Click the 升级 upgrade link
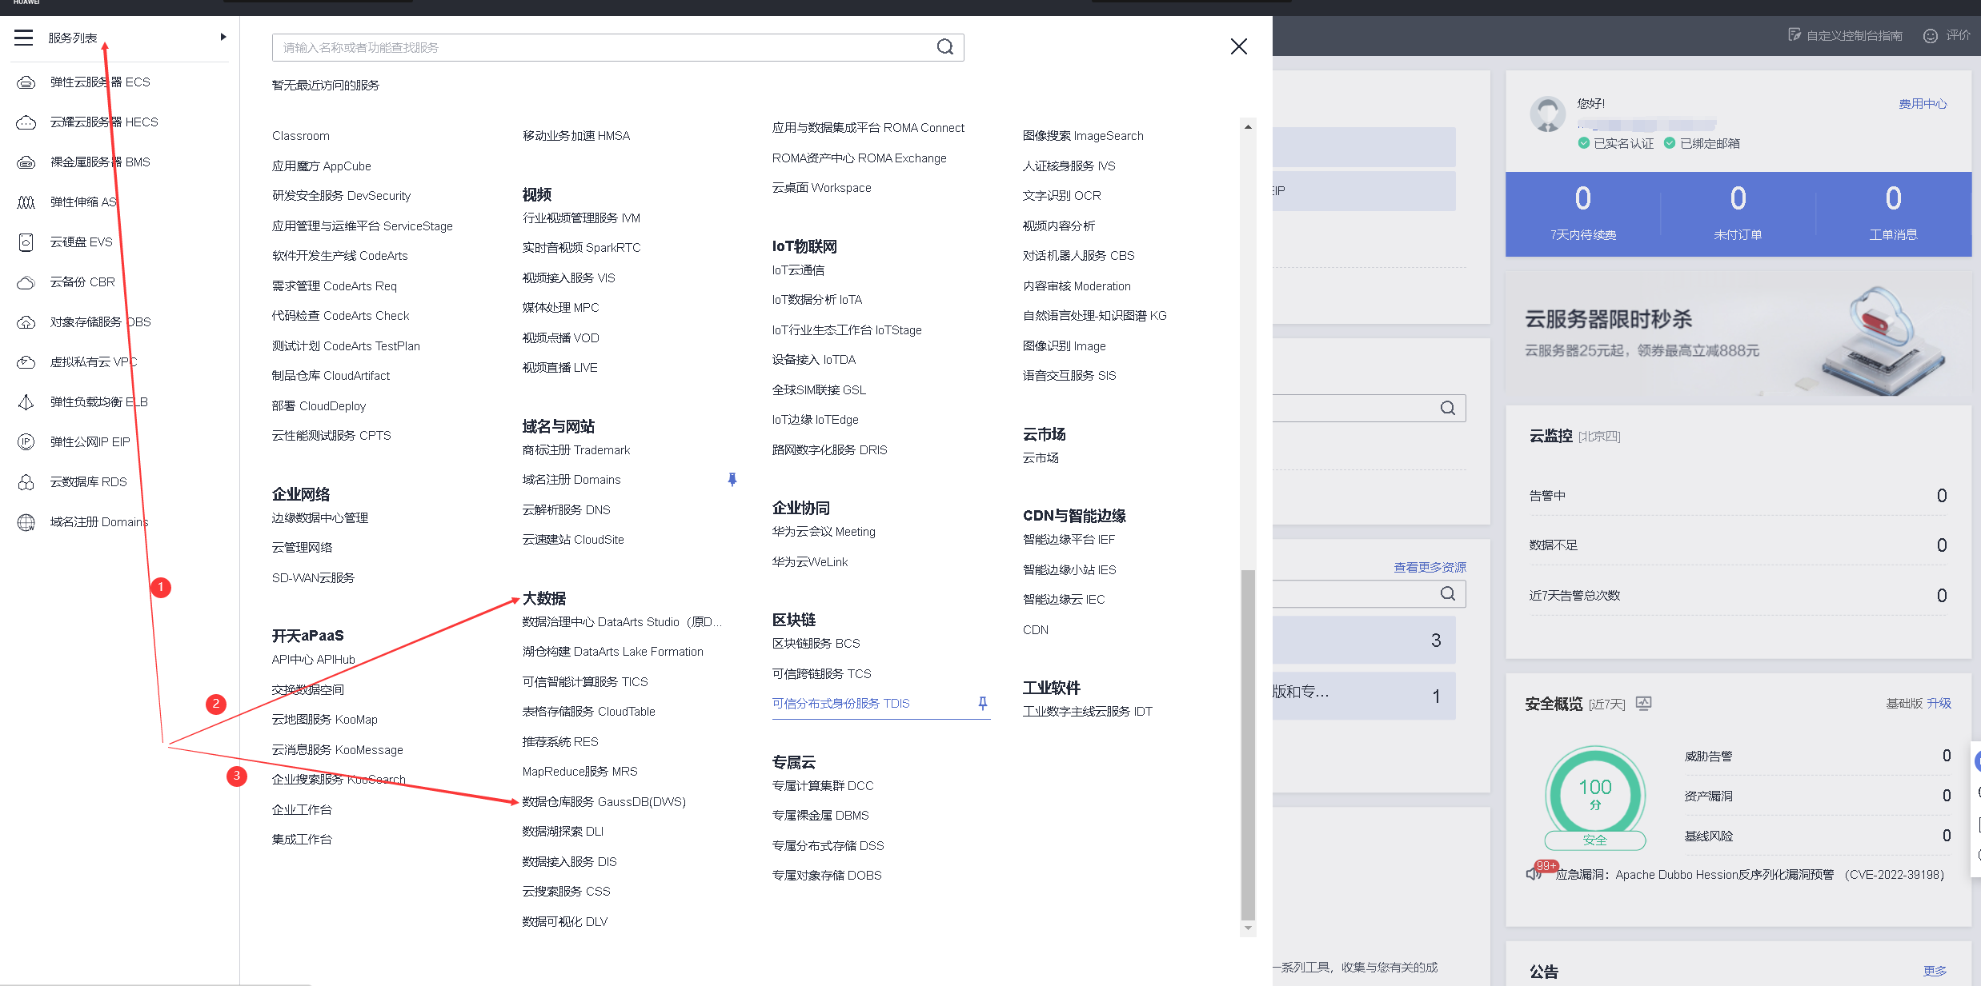 click(1939, 704)
